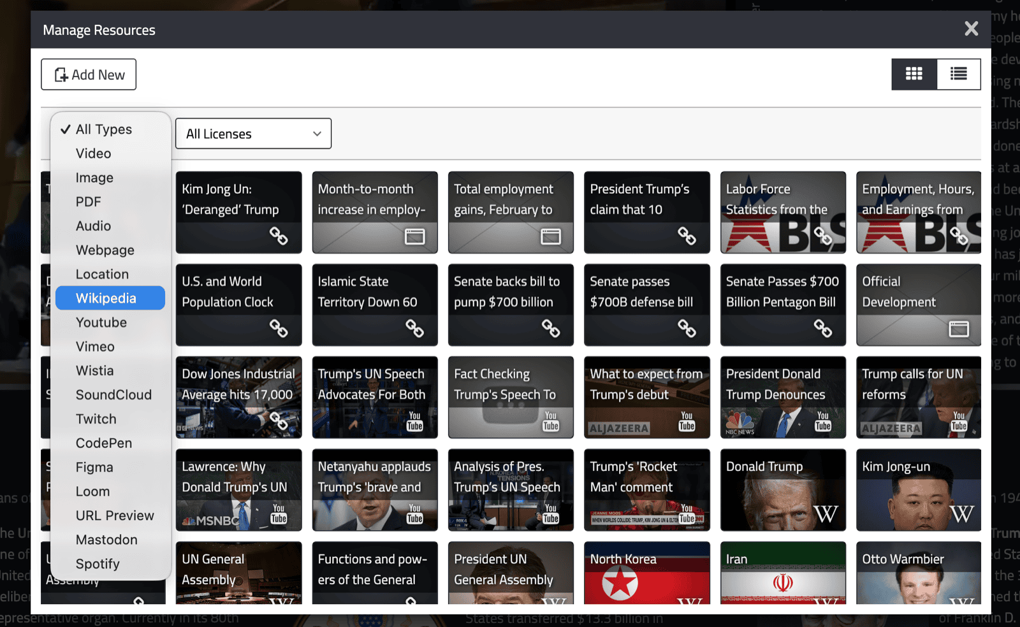Pick the PDF type option
Image resolution: width=1020 pixels, height=627 pixels.
click(x=88, y=202)
